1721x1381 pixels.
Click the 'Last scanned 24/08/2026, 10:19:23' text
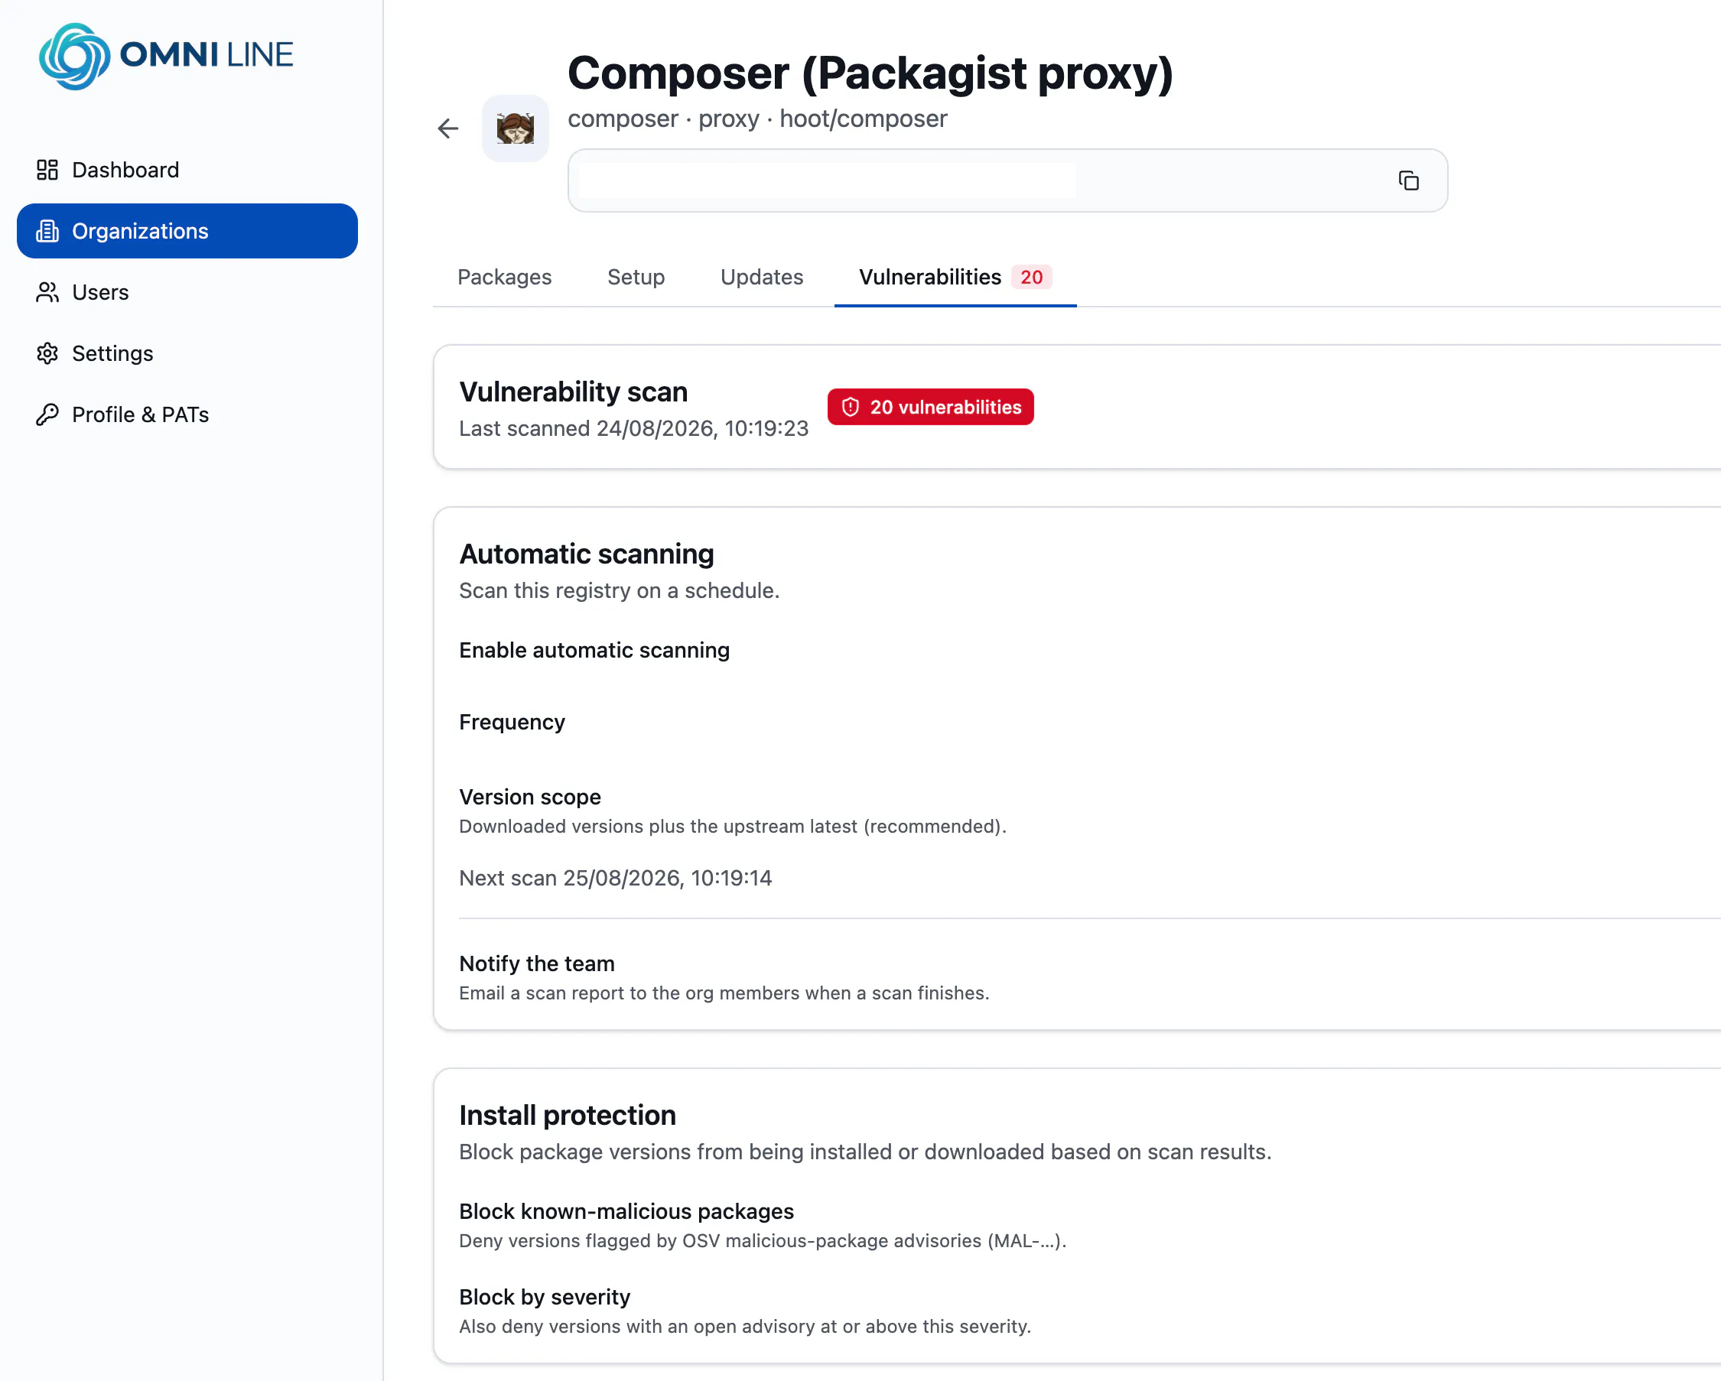coord(634,429)
